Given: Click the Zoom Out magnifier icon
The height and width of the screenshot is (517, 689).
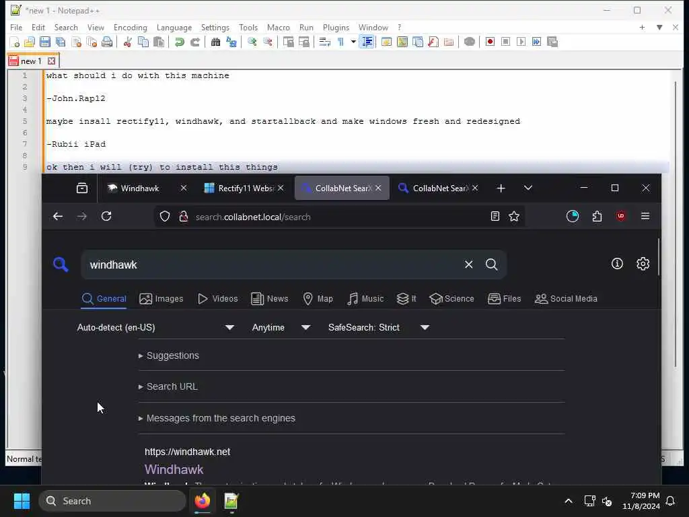Looking at the screenshot, I should click(x=268, y=42).
